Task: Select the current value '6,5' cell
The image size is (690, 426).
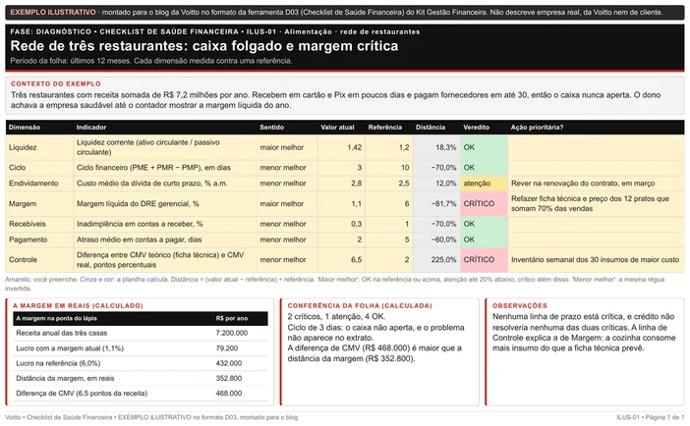Action: tap(341, 259)
